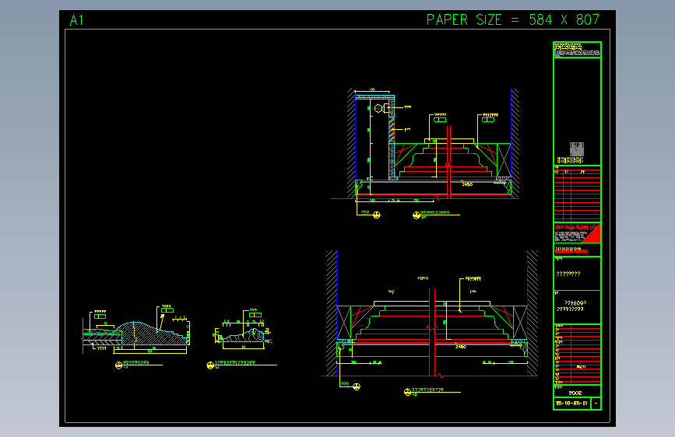Select the drawing number cell ending 'BR-01'
The width and height of the screenshot is (675, 437).
[x=571, y=404]
